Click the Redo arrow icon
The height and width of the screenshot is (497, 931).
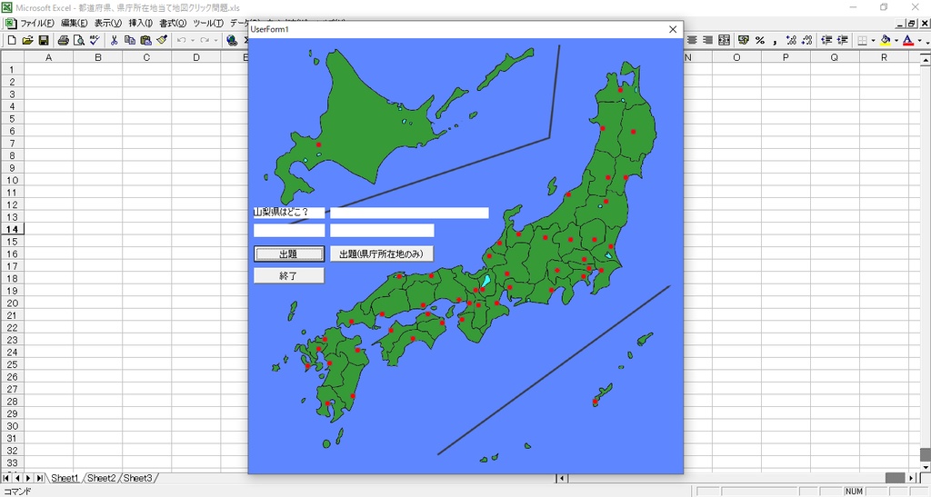pos(205,40)
